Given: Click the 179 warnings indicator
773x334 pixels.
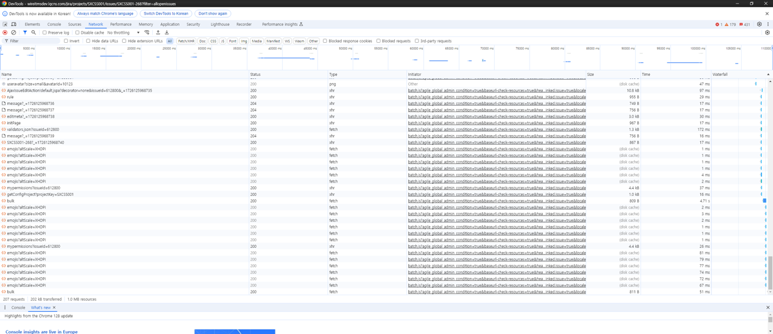Looking at the screenshot, I should tap(730, 24).
